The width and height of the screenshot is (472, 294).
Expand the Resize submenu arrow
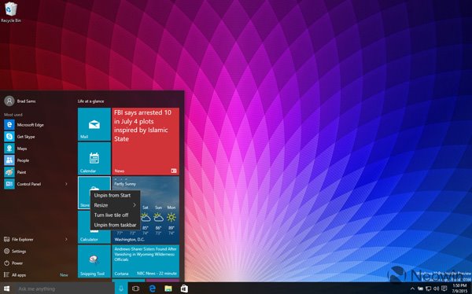click(x=135, y=205)
